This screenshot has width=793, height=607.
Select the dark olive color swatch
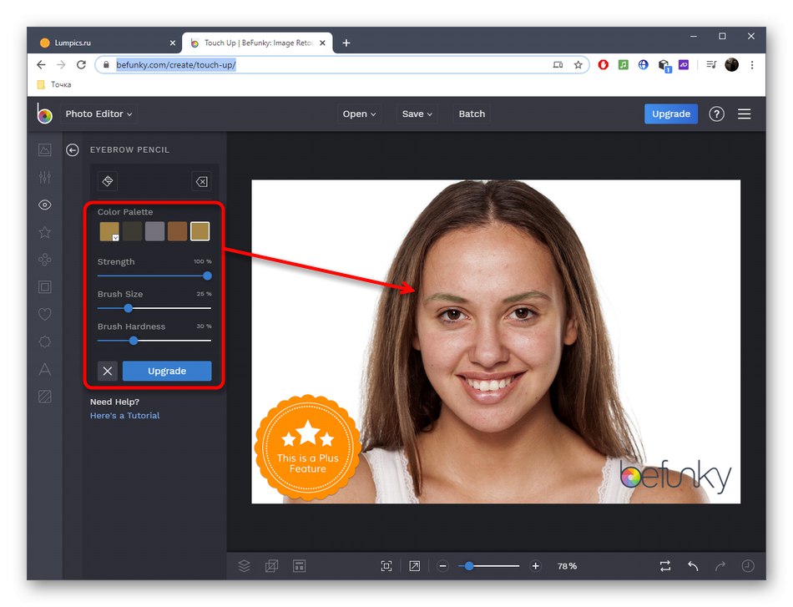pos(132,231)
